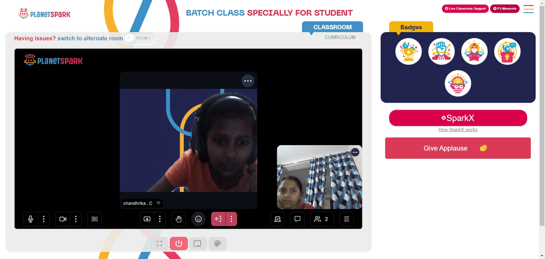Select the raised fist badge
Screen dimensions: 545x259
(x=441, y=51)
